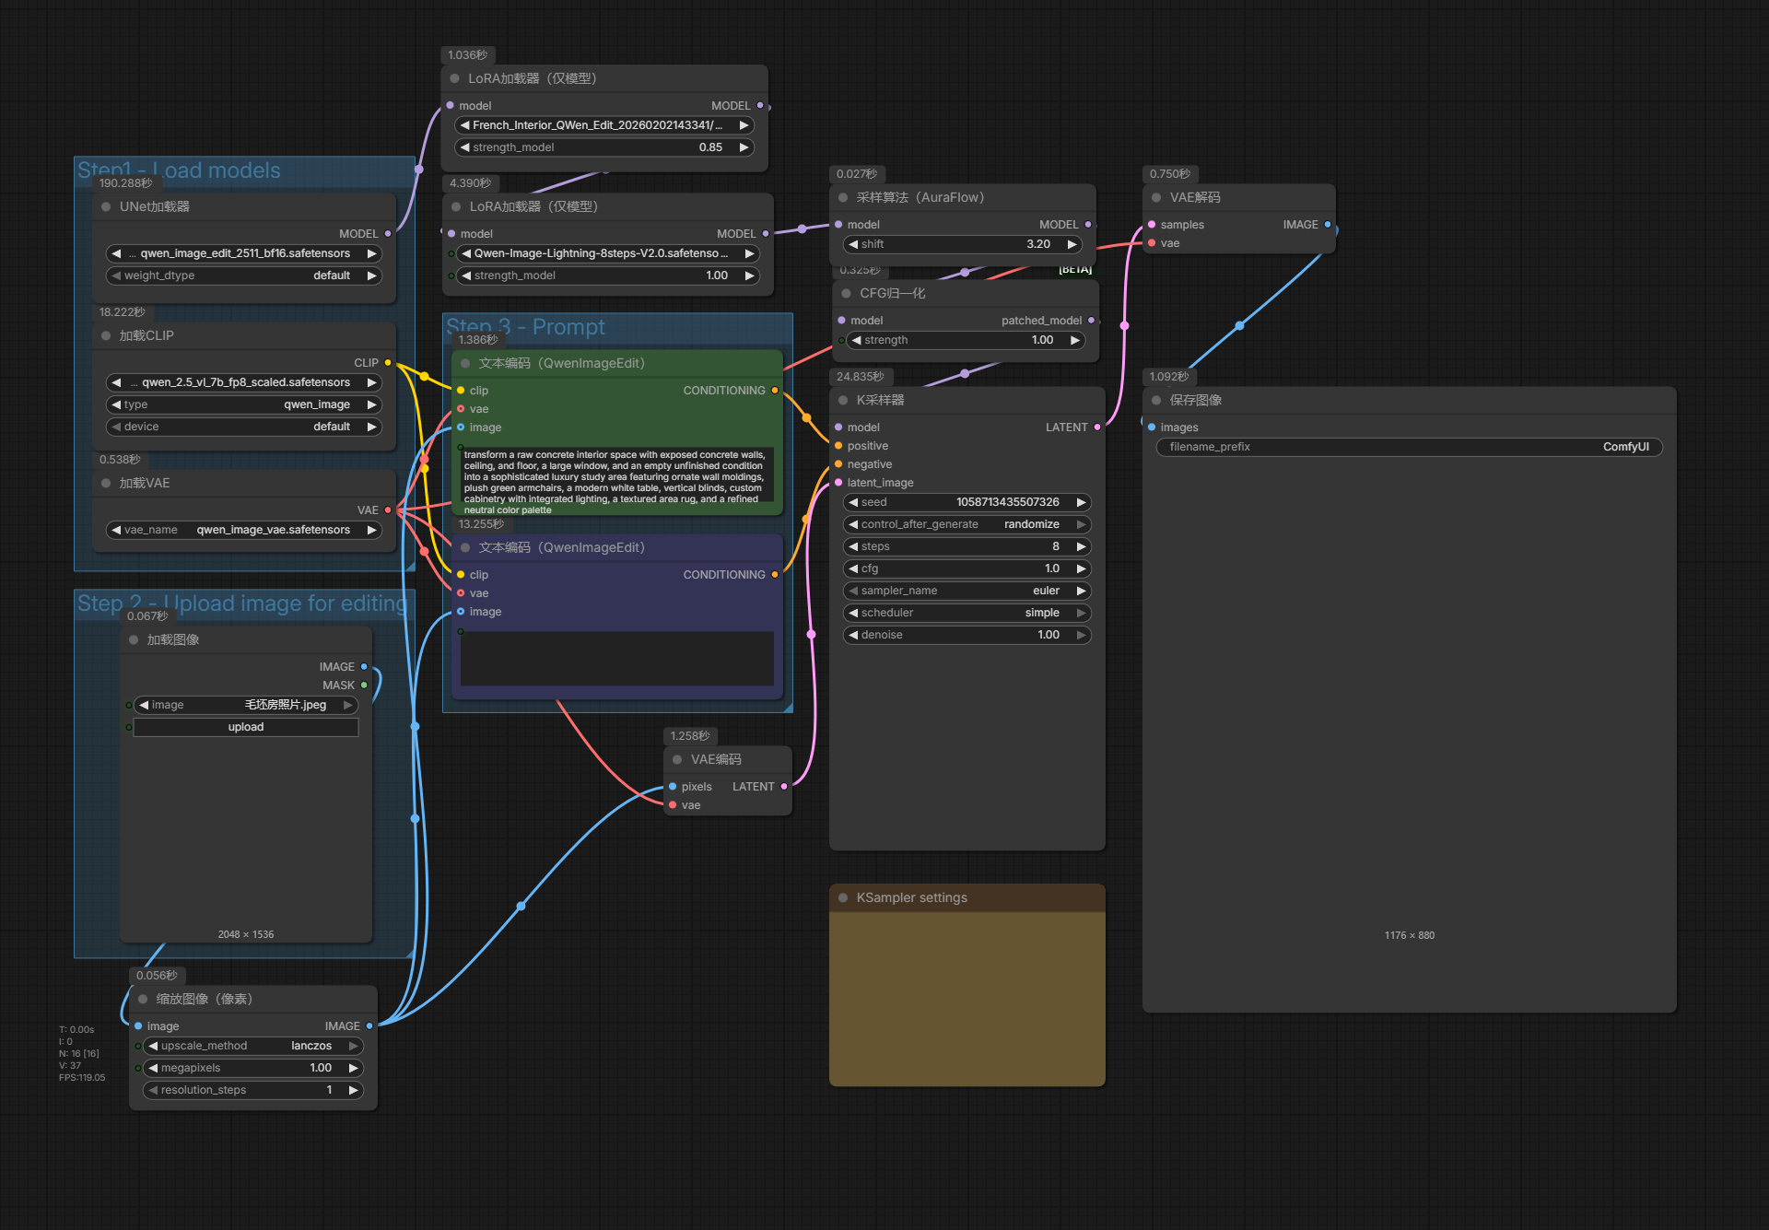Viewport: 1769px width, 1230px height.
Task: Click the KSampler settings note collapse dot
Action: 843,897
